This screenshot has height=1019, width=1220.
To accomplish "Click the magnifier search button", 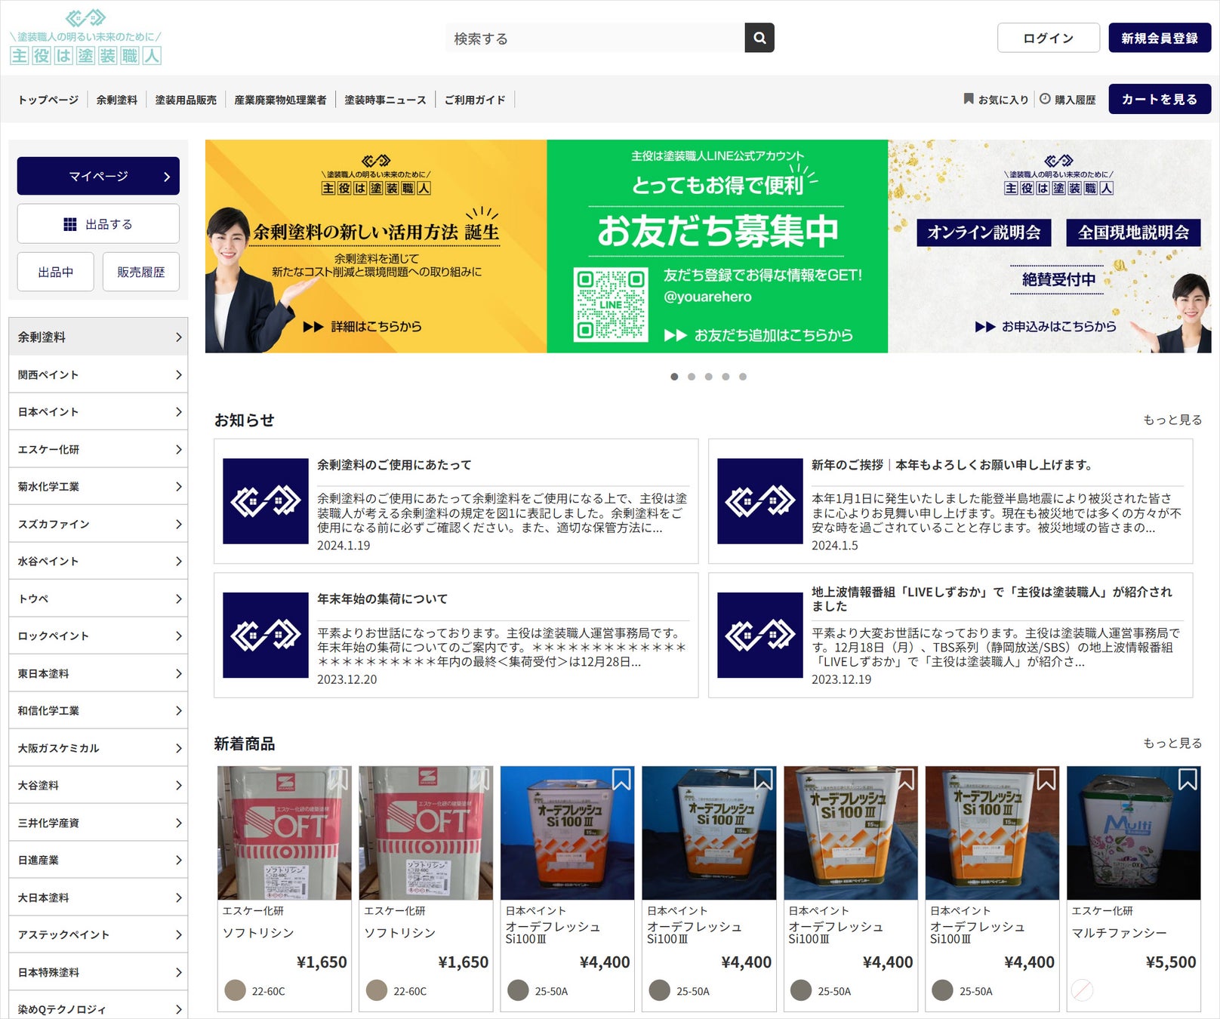I will (x=759, y=38).
